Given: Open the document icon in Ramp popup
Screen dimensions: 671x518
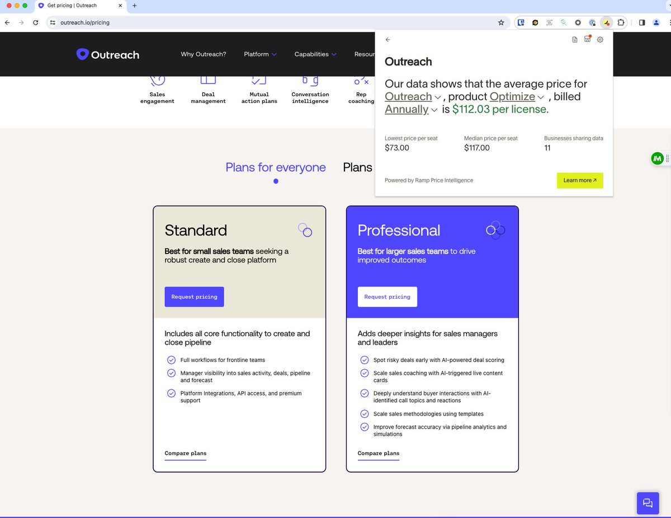Looking at the screenshot, I should [575, 40].
